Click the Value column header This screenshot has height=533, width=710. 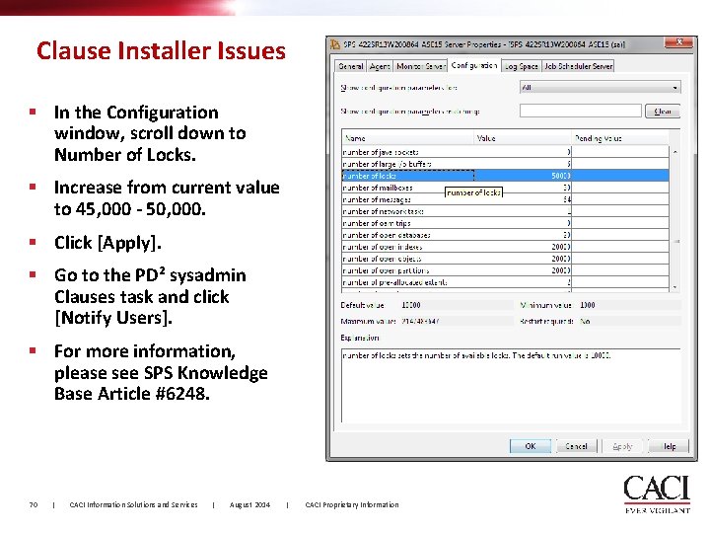[523, 138]
